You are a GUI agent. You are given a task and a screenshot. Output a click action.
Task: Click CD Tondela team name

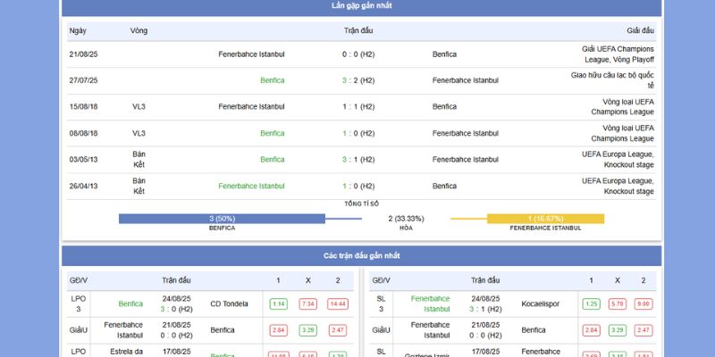229,304
